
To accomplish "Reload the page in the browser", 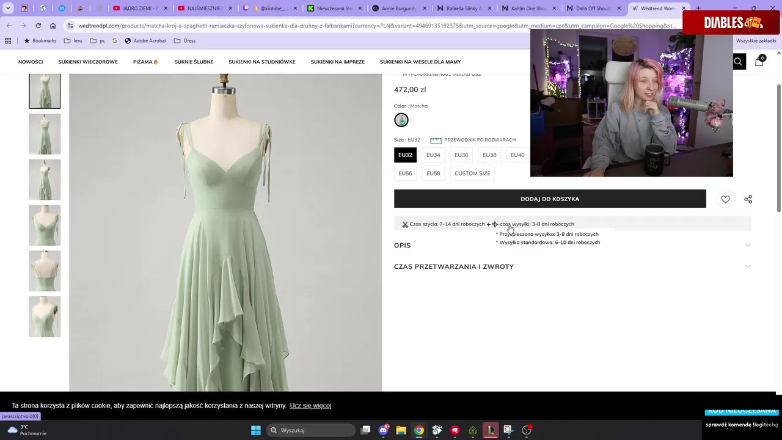I will coord(38,26).
